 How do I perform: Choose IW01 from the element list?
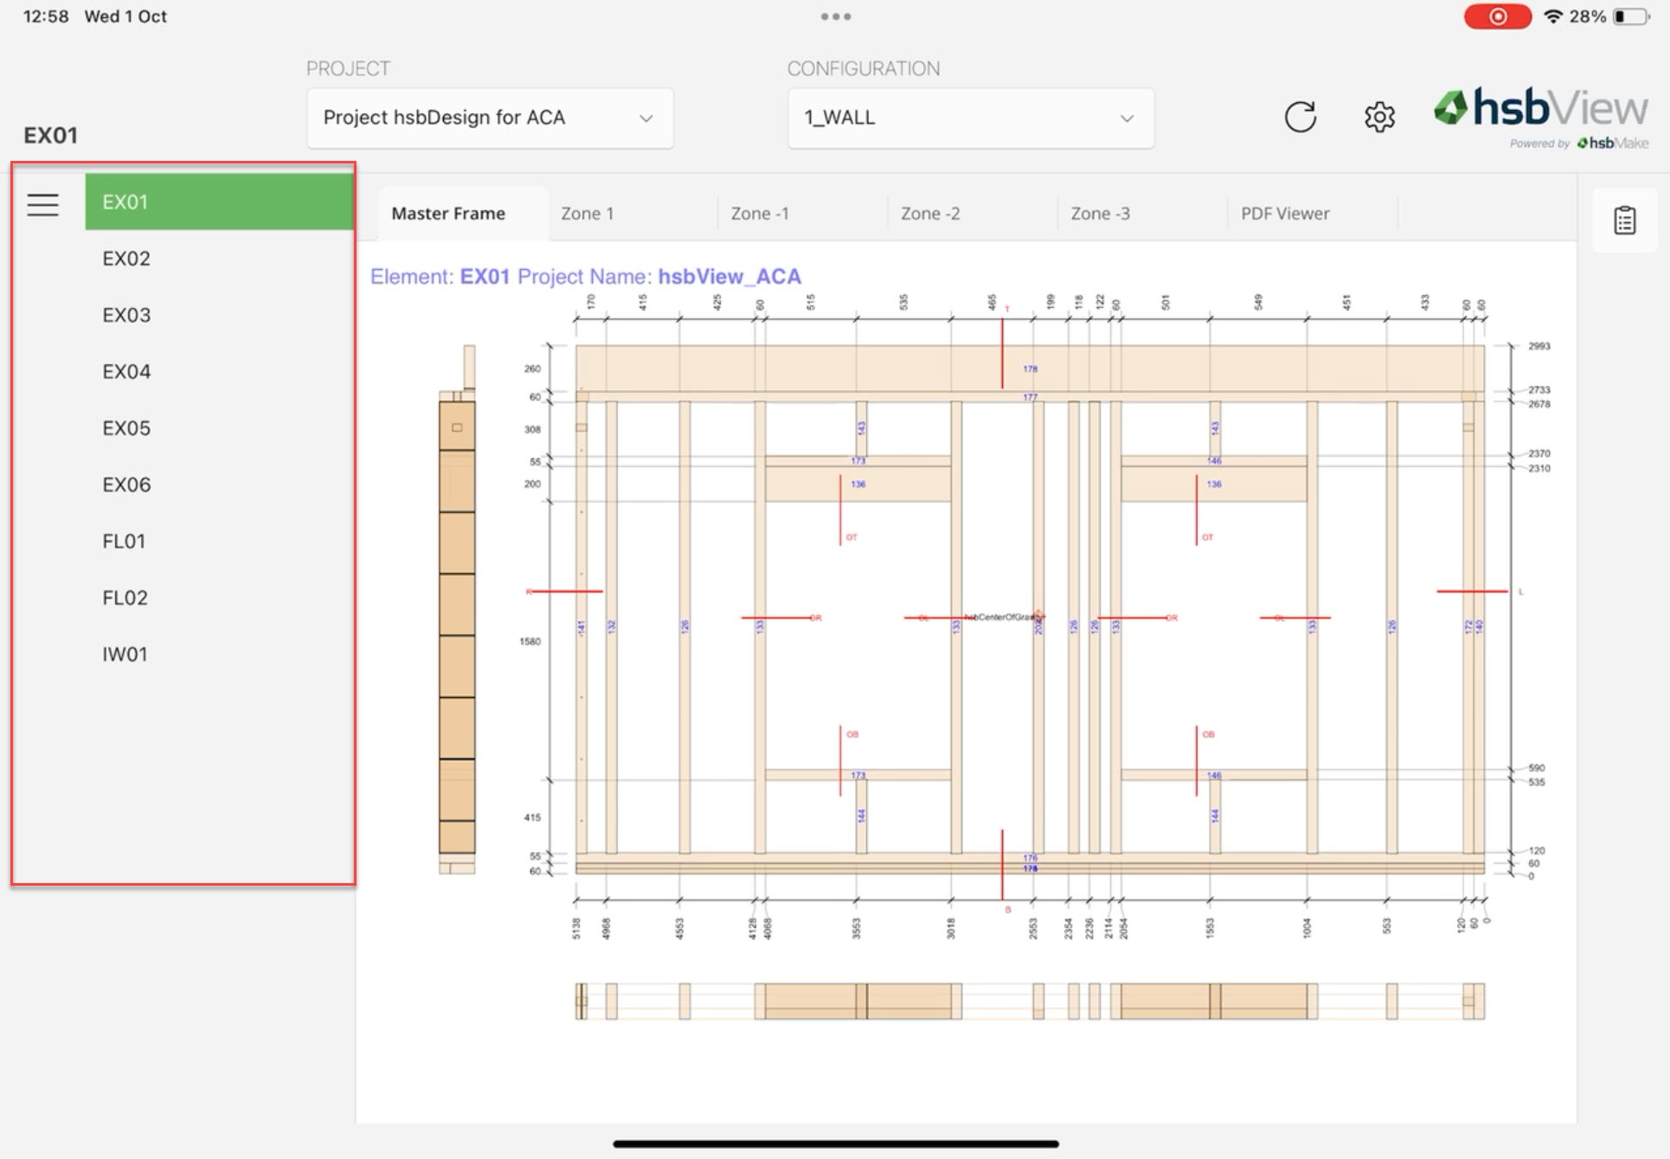pos(125,655)
